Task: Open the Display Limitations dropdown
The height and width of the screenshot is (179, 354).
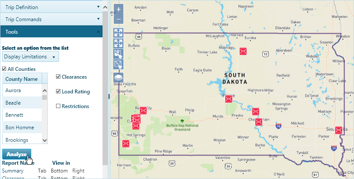Action: click(x=30, y=57)
